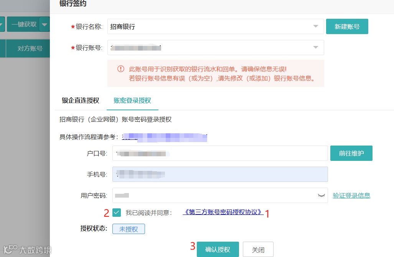
Task: Click the warning icon in the red notice
Action: tap(121, 69)
